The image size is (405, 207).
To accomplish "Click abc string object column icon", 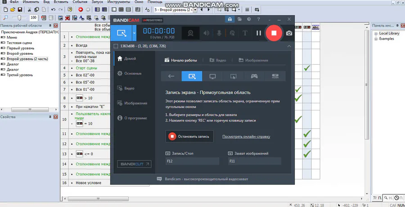I will tap(315, 27).
